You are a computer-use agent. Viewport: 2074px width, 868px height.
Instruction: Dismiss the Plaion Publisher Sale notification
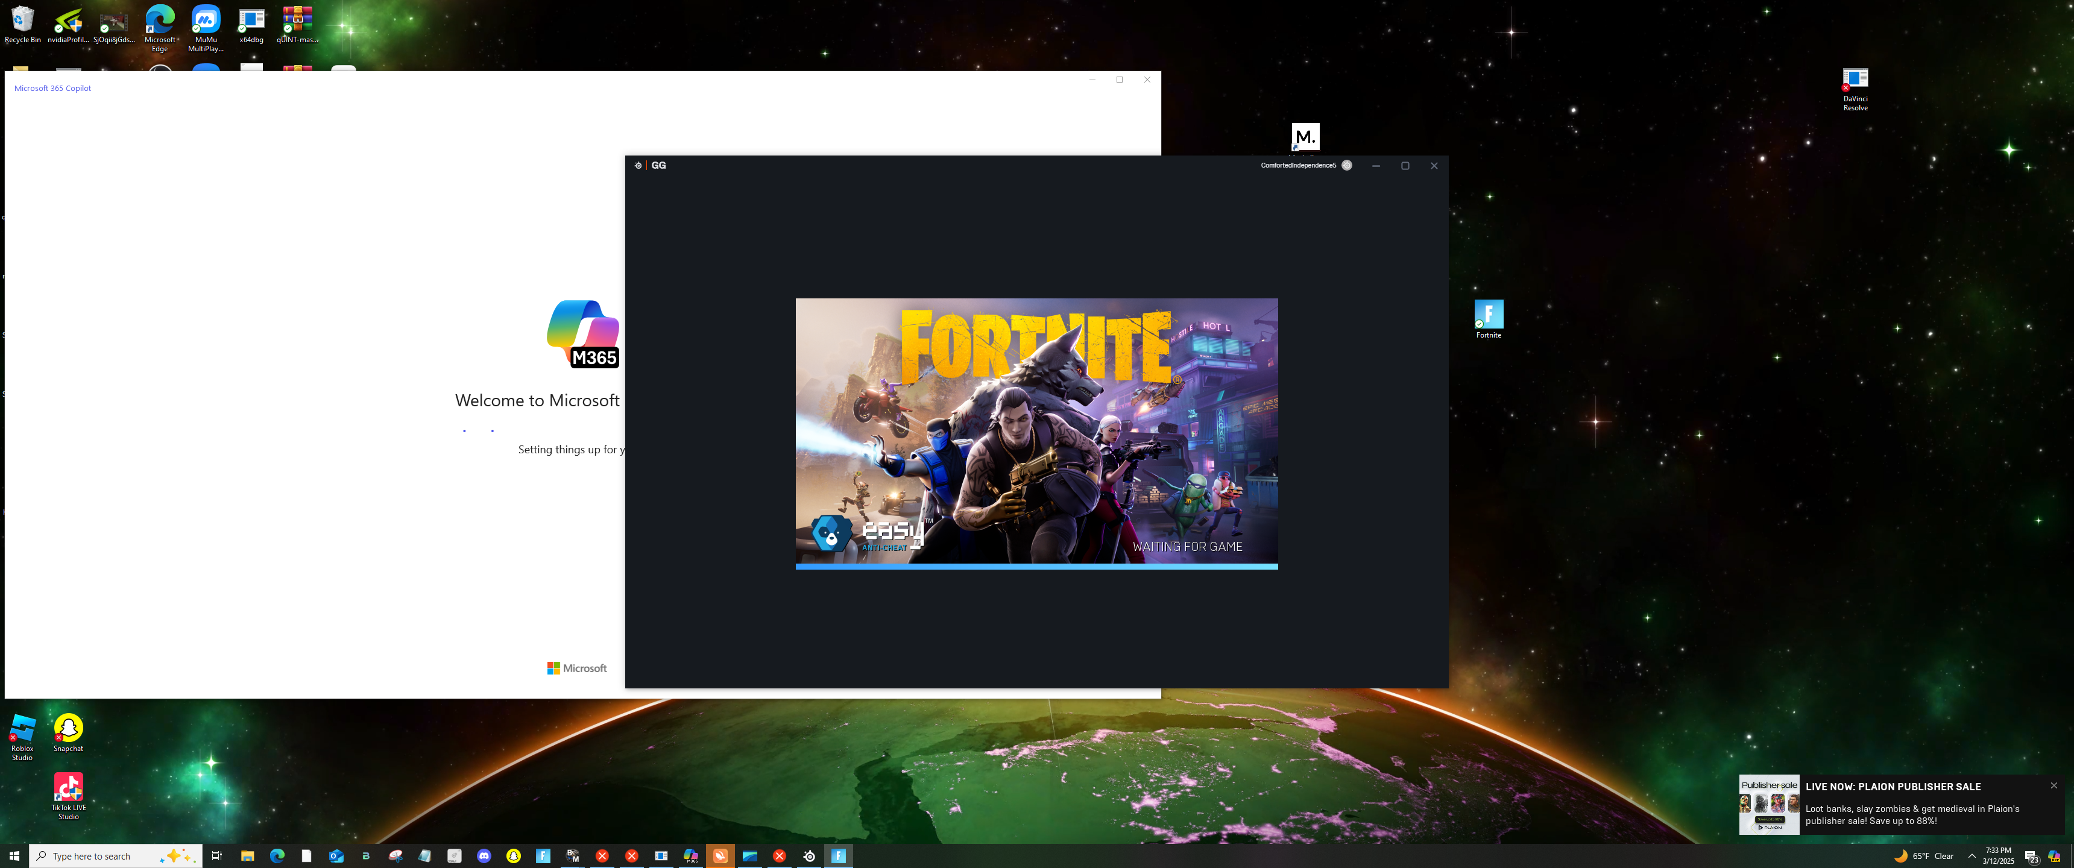(x=2054, y=785)
